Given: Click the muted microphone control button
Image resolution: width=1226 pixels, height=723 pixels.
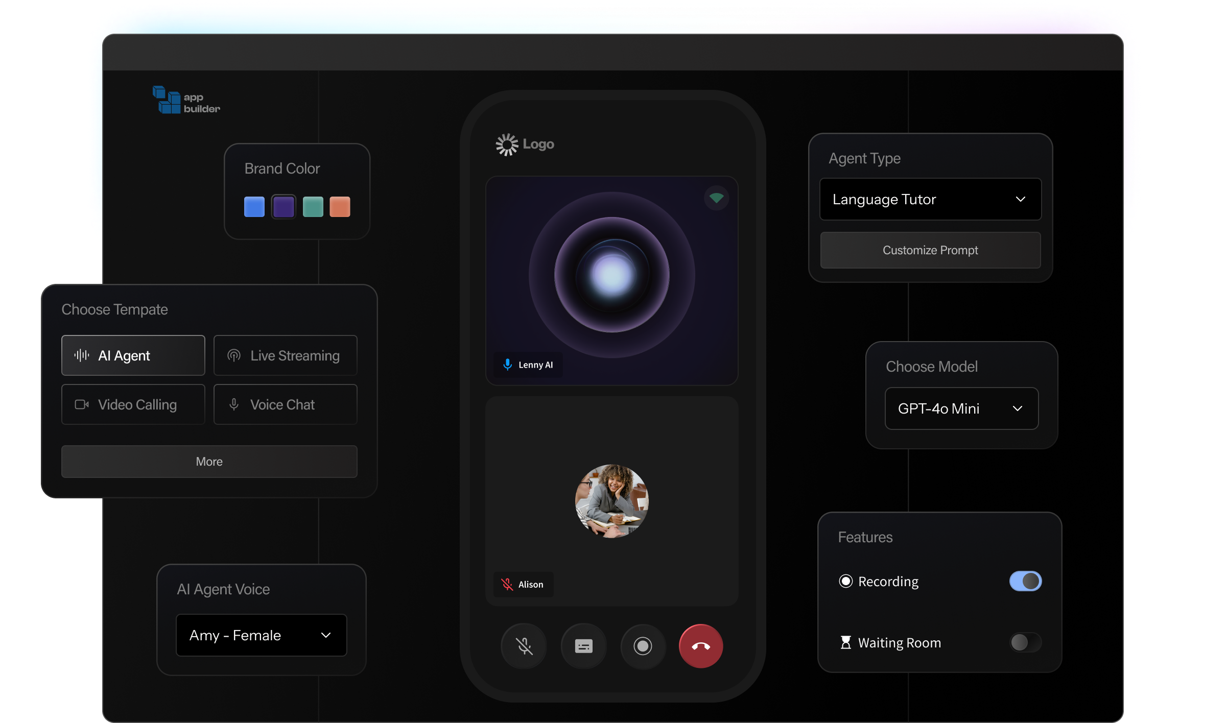Looking at the screenshot, I should pos(524,646).
